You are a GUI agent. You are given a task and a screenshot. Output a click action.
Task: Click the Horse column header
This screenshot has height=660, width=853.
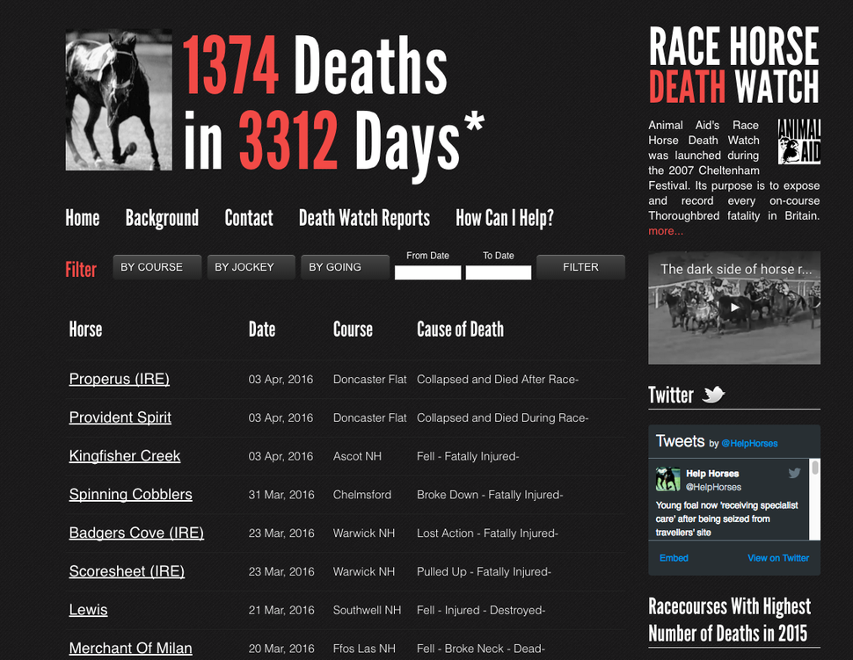click(85, 330)
